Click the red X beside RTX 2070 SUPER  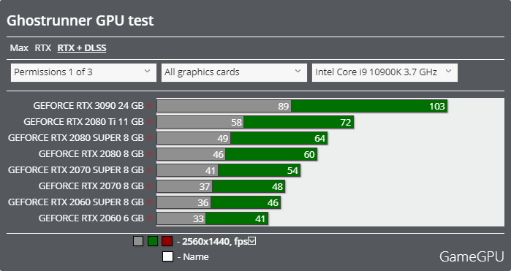(149, 170)
